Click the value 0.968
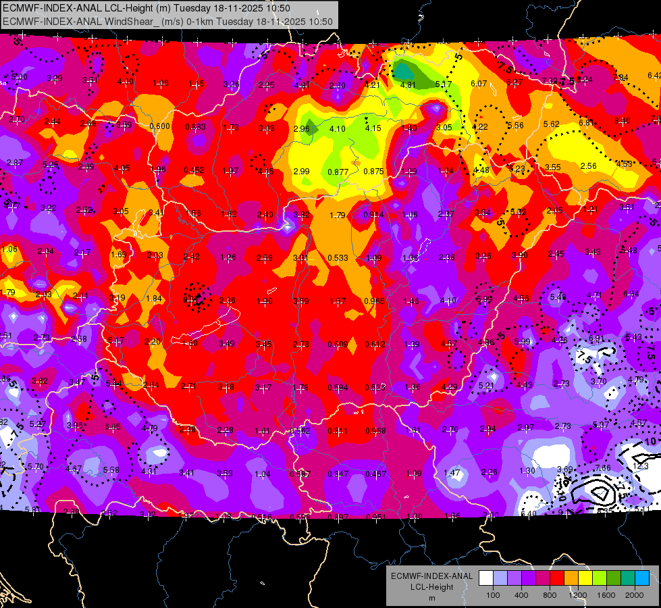Screen dimensions: 661x608 coord(375,431)
